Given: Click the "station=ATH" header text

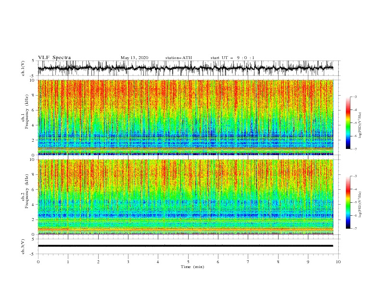Looking at the screenshot, I should (x=178, y=58).
